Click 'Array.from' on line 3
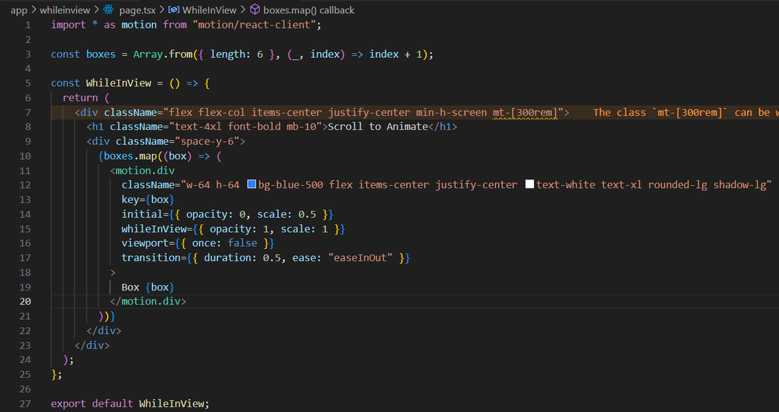The height and width of the screenshot is (412, 779). (x=162, y=54)
